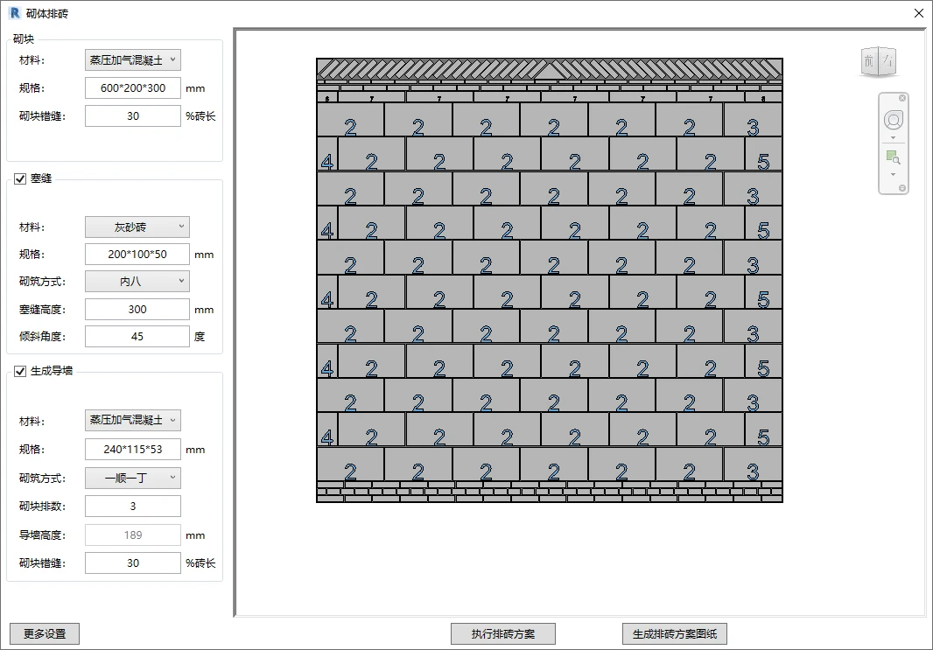
Task: Expand the zoom tool options arrow
Action: pos(893,174)
